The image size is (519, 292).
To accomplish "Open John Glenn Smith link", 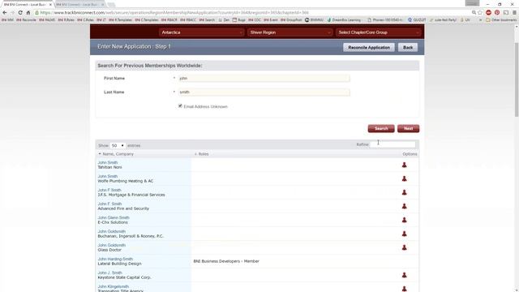I will pos(114,217).
